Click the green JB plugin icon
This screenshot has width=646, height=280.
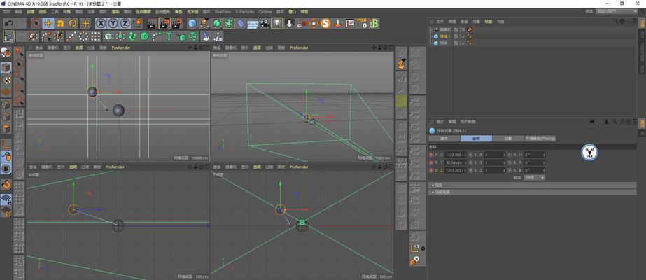374,24
